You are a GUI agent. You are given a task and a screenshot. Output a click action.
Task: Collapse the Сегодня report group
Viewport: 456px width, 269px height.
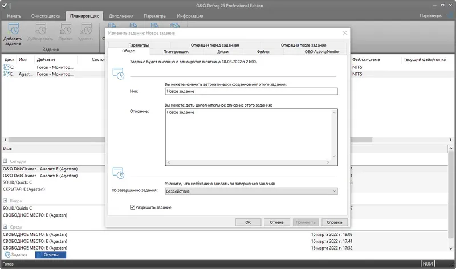coord(5,161)
